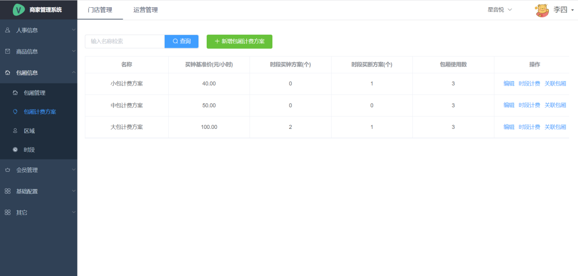The image size is (578, 276).
Task: Click the bag icon beside 商品信息
Action: 7,51
